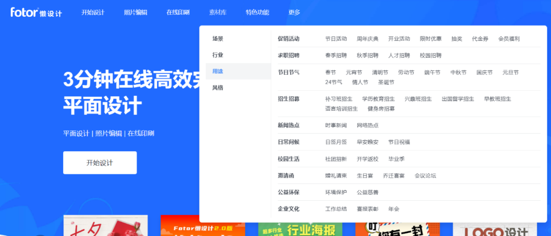
Task: Choose 环境保护 link
Action: [x=336, y=192]
